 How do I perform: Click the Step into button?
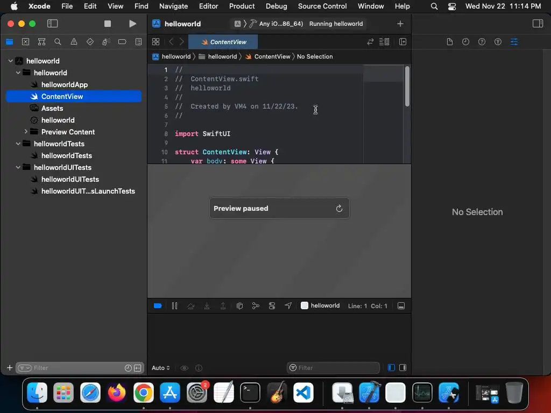coord(207,306)
